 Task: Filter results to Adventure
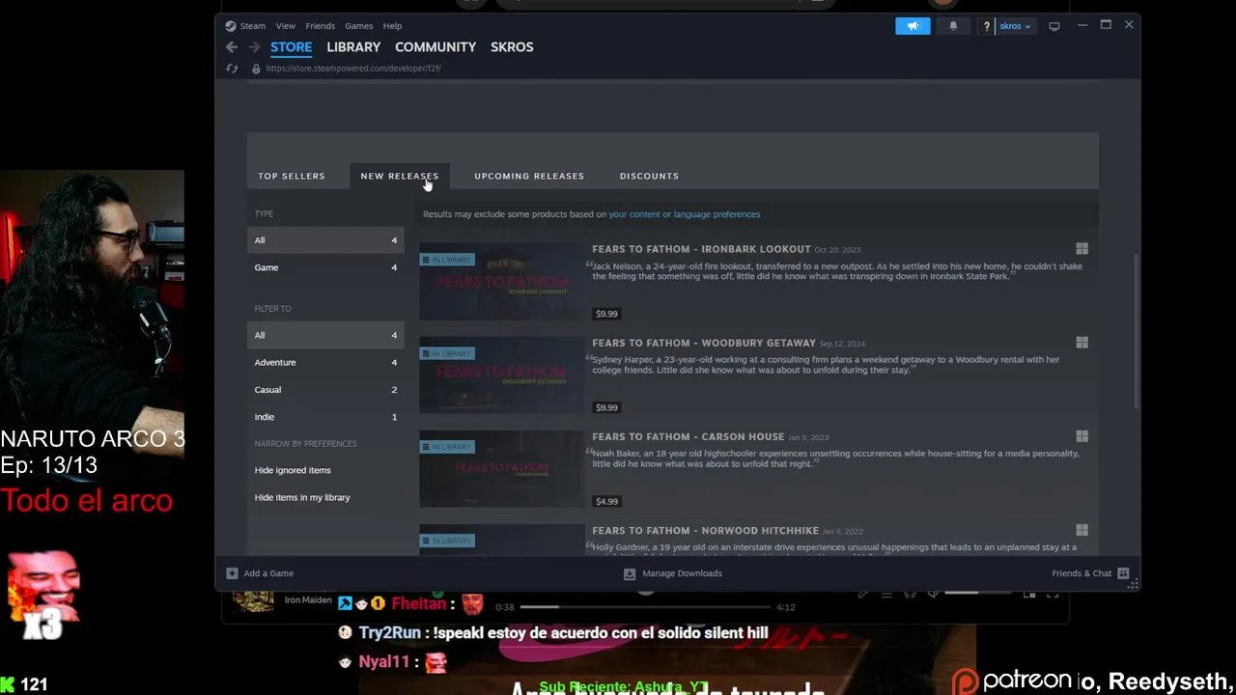[x=325, y=362]
